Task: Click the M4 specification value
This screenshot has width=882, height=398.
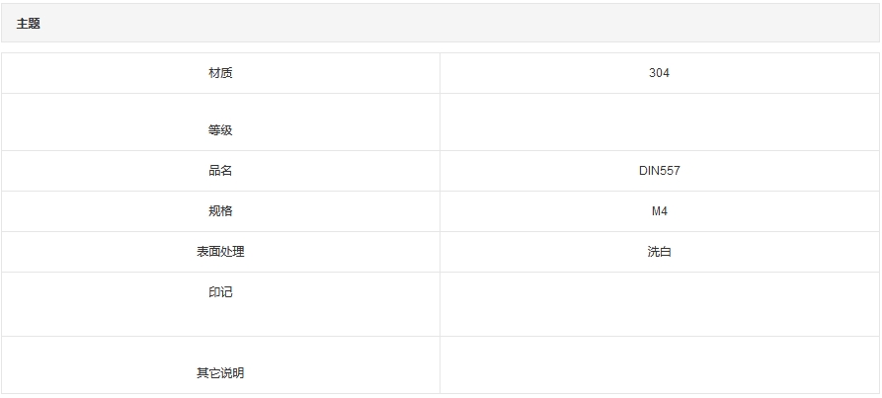Action: (659, 211)
